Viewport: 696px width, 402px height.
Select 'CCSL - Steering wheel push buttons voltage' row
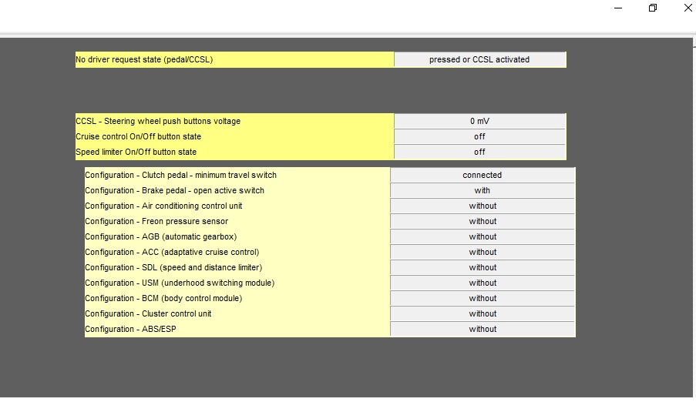321,121
